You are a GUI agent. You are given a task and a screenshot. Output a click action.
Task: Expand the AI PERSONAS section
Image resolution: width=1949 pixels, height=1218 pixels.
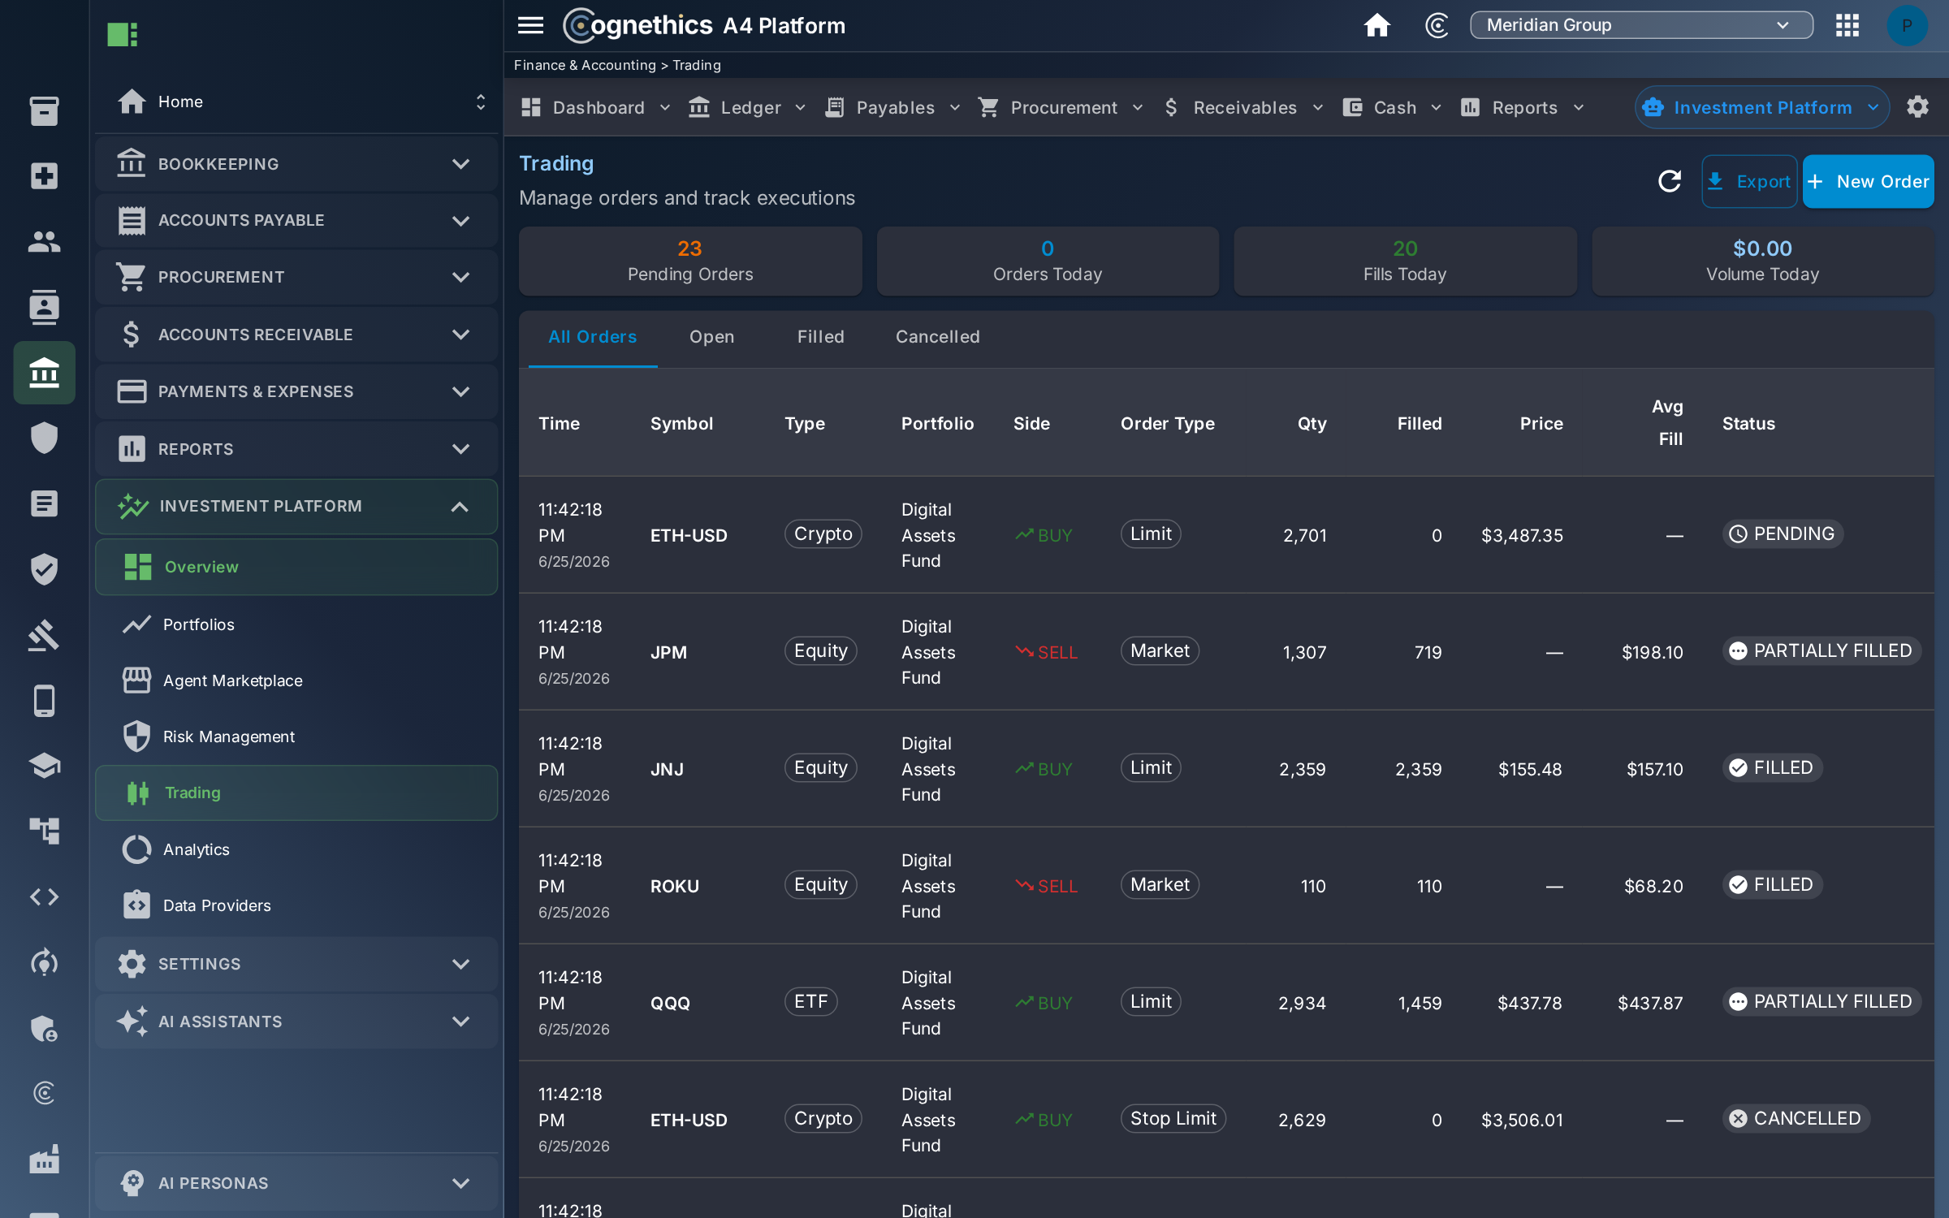pos(296,1183)
